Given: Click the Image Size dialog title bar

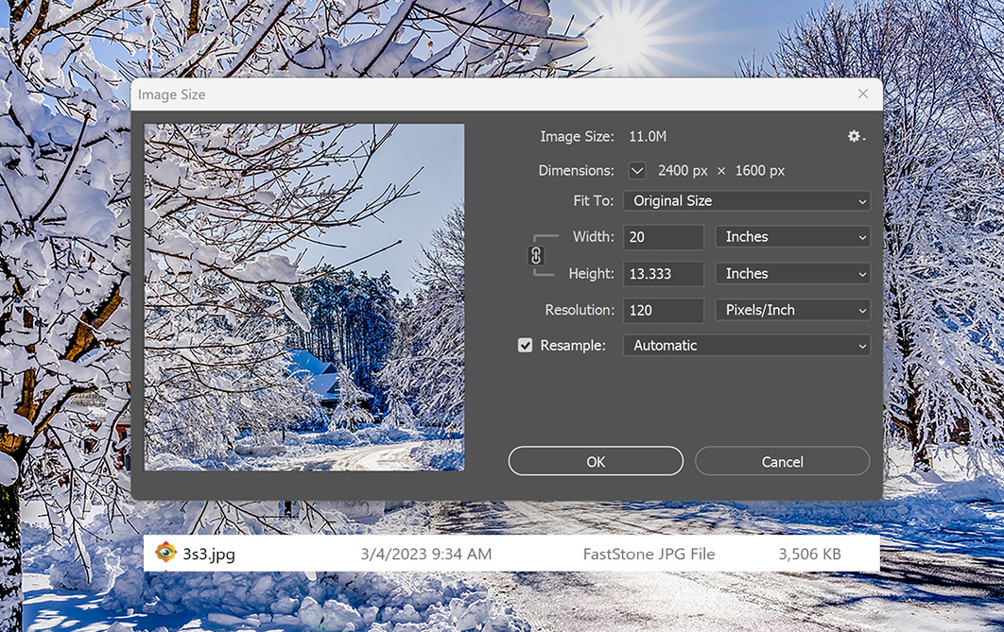Looking at the screenshot, I should point(473,94).
